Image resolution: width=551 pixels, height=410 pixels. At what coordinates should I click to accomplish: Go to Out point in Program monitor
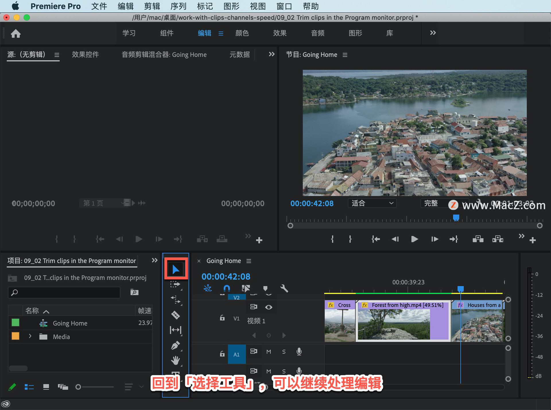[x=454, y=239]
